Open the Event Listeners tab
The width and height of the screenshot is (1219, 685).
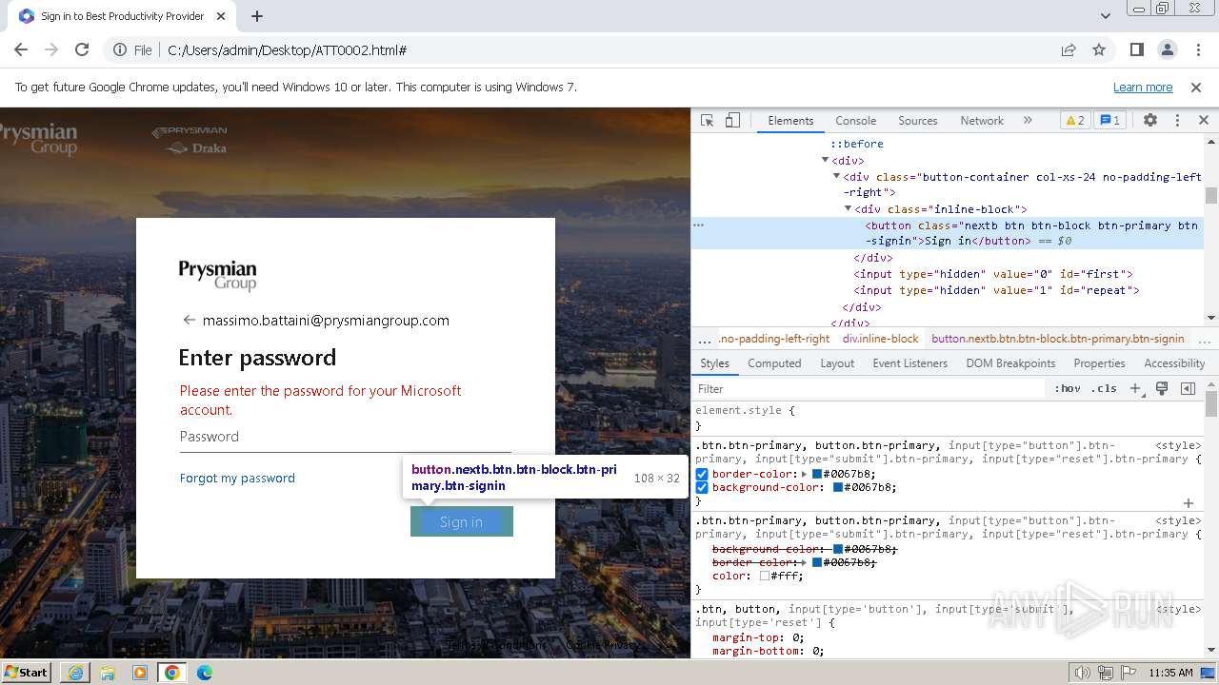click(x=909, y=363)
